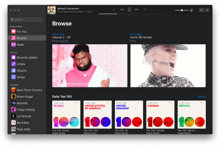Pause the current song
The height and width of the screenshot is (148, 224).
[x=129, y=10]
